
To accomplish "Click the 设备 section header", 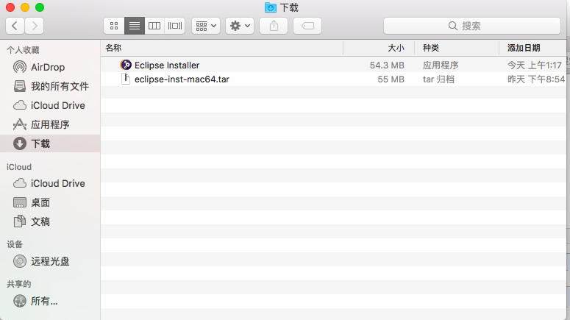I will coord(15,244).
